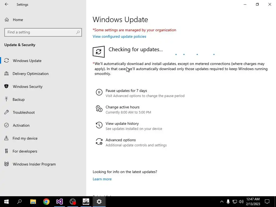
Task: Switch to OBS Studio in taskbar
Action: pyautogui.click(x=73, y=202)
